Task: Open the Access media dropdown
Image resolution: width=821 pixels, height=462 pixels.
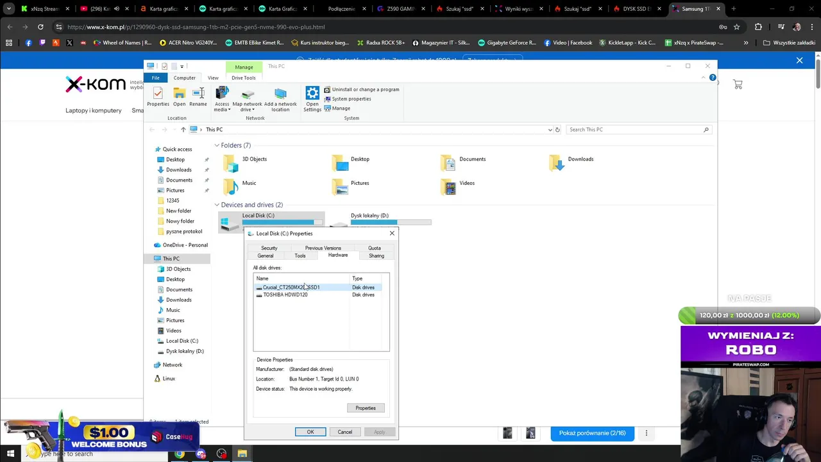Action: tap(222, 99)
